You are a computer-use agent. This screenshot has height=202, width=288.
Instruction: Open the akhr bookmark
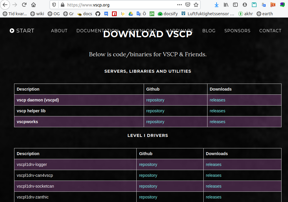click(246, 14)
